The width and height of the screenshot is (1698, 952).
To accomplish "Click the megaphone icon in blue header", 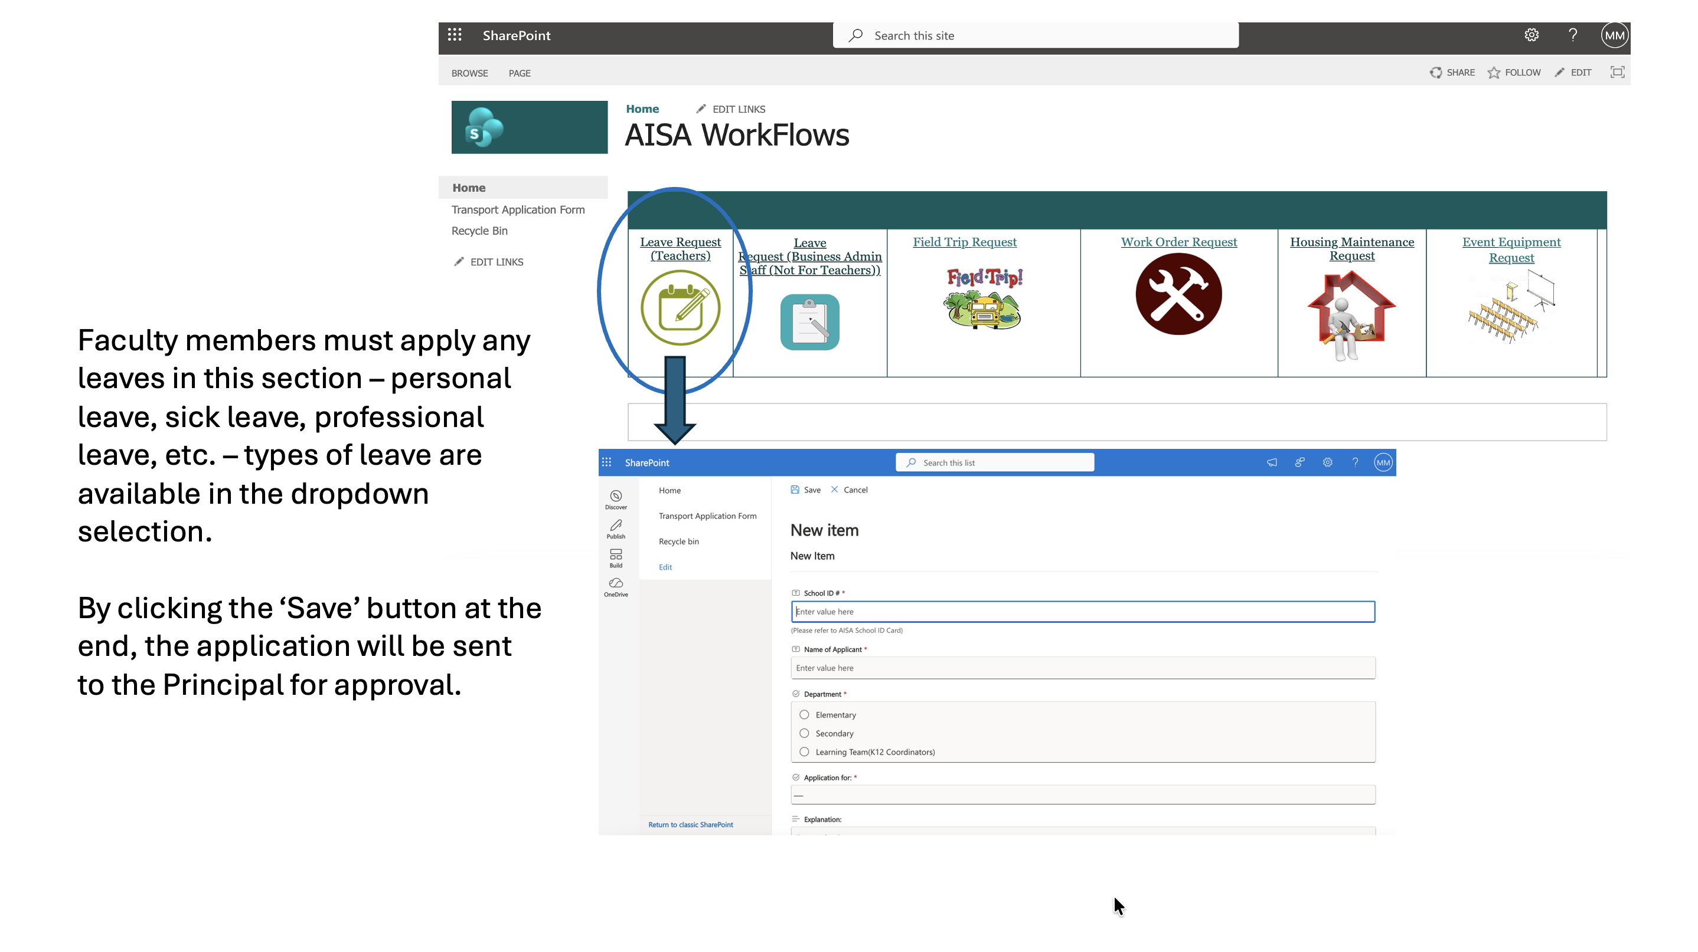I will point(1272,462).
